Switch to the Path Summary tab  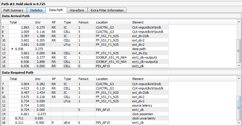point(13,10)
